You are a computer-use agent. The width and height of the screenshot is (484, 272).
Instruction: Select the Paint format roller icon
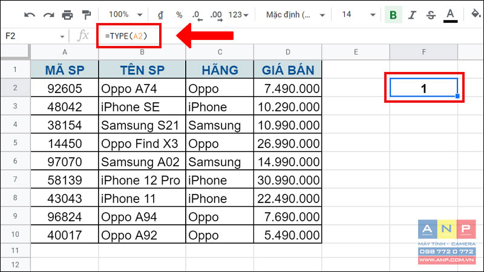click(x=87, y=15)
